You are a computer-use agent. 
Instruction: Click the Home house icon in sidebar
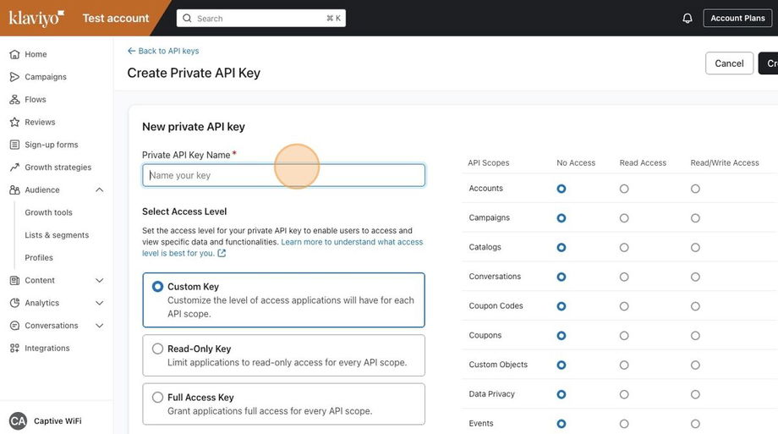[14, 54]
